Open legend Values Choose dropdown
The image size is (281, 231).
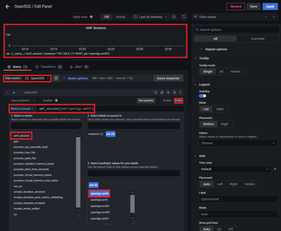coord(238,143)
